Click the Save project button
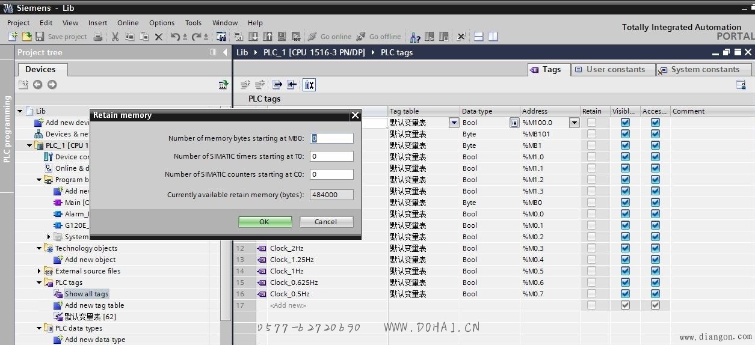 (61, 37)
